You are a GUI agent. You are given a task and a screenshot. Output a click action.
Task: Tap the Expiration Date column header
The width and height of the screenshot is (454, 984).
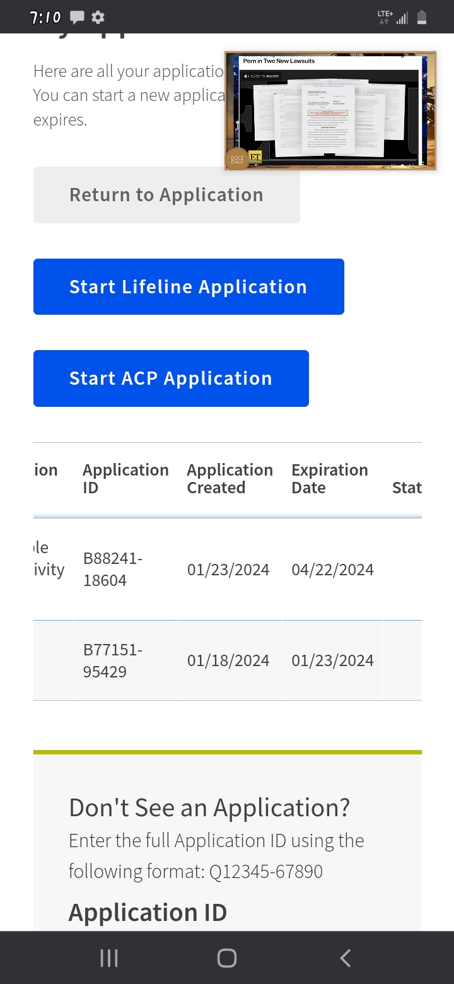pos(329,479)
